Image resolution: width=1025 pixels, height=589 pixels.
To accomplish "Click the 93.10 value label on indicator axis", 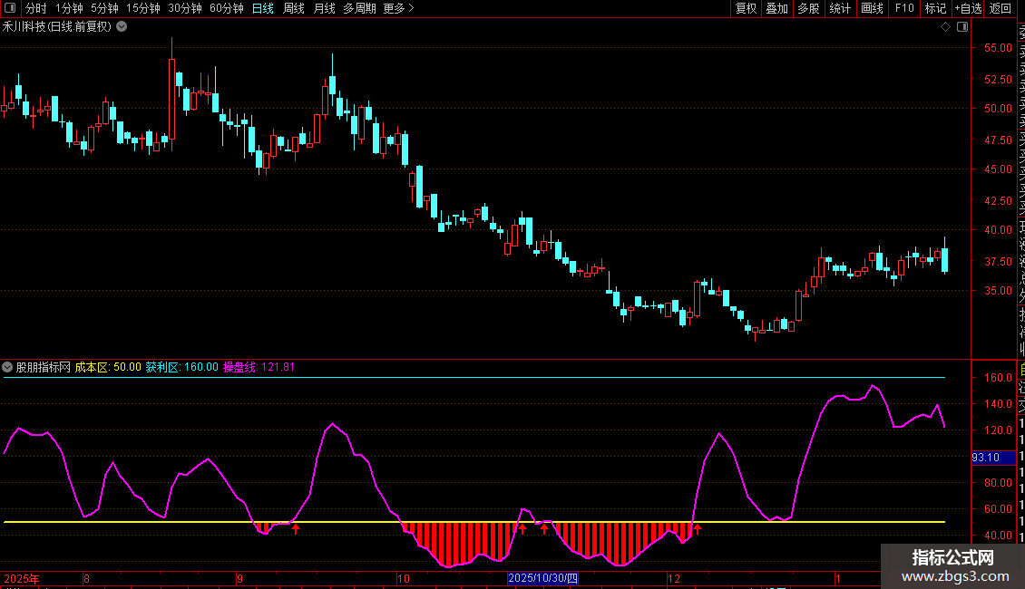I will (x=986, y=458).
